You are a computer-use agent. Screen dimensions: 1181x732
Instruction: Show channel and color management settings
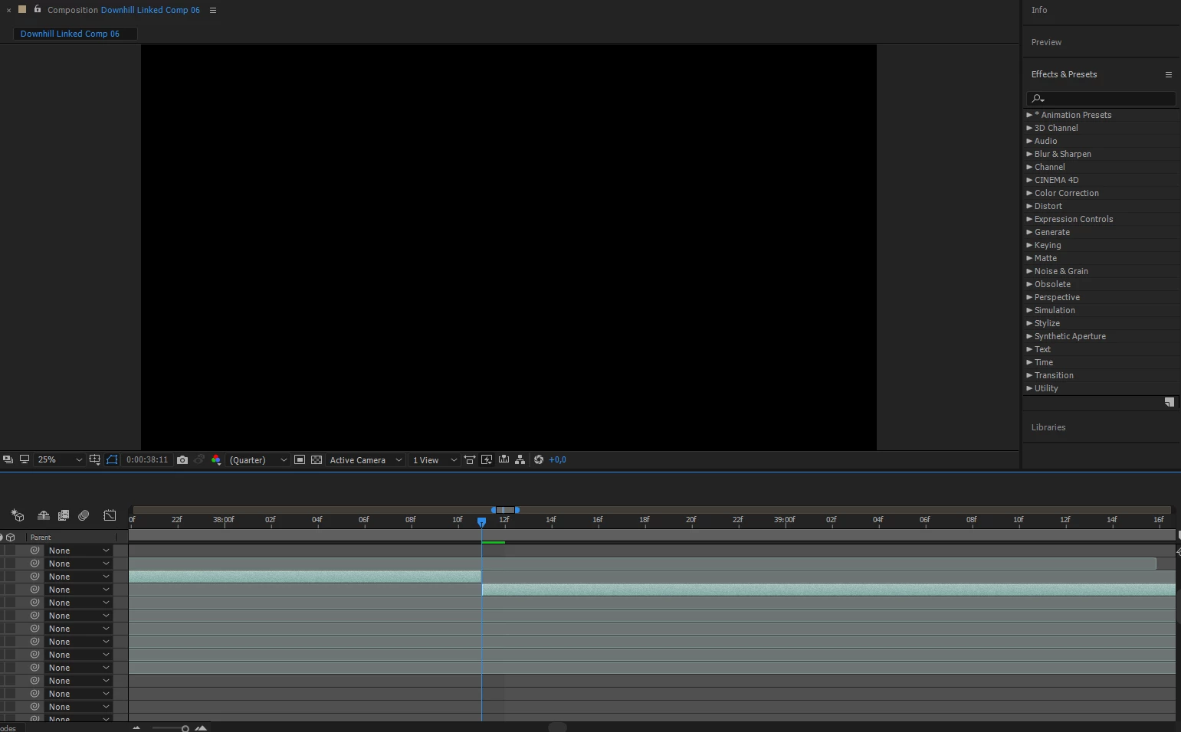point(216,459)
